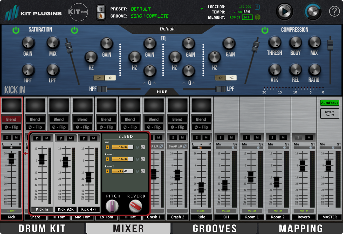Image resolution: width=343 pixels, height=234 pixels.
Task: Enable AutoFocus on the Reverb channel
Action: tap(330, 103)
